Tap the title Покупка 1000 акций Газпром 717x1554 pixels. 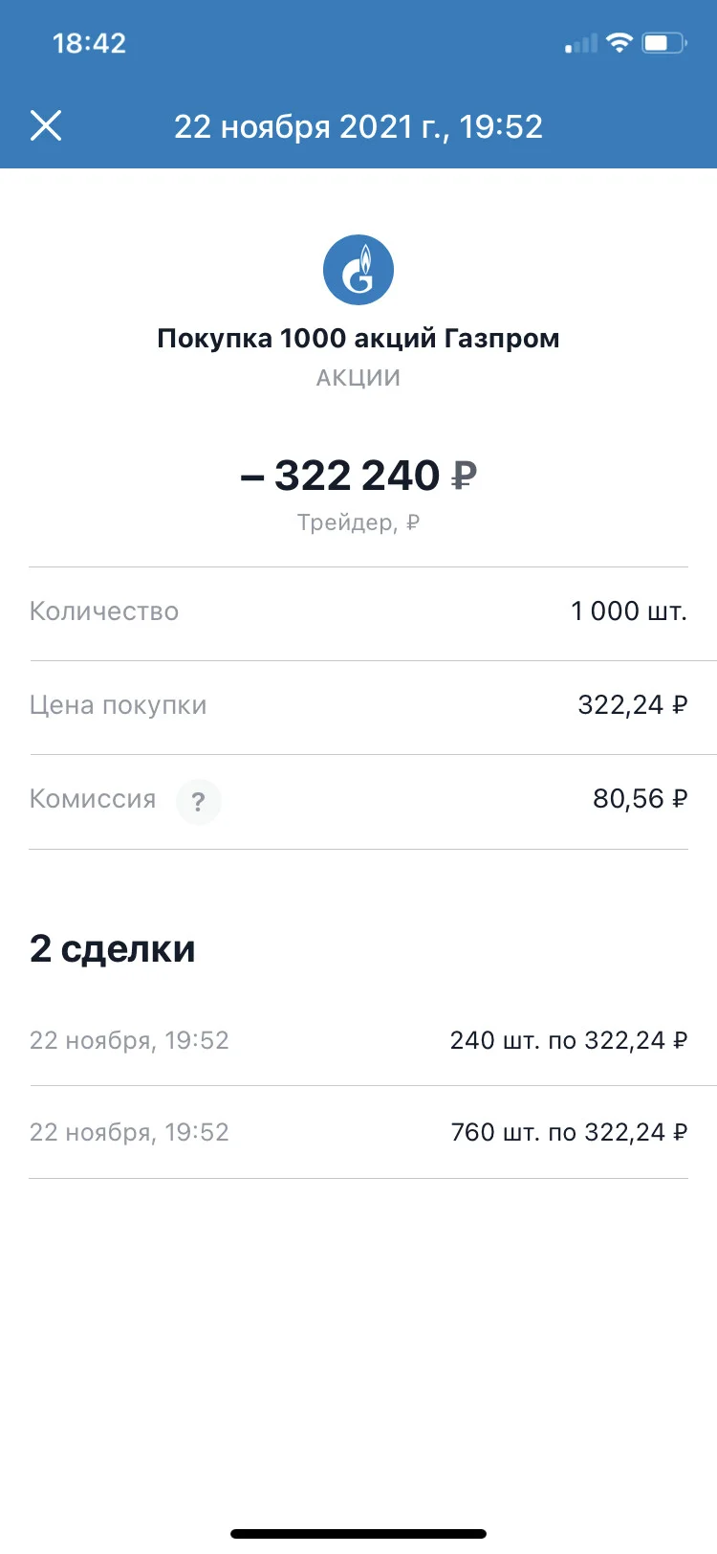(x=358, y=338)
